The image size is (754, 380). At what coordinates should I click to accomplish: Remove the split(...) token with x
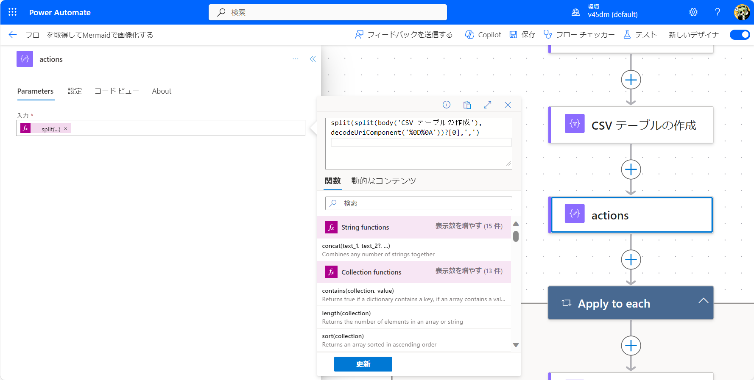pyautogui.click(x=66, y=128)
